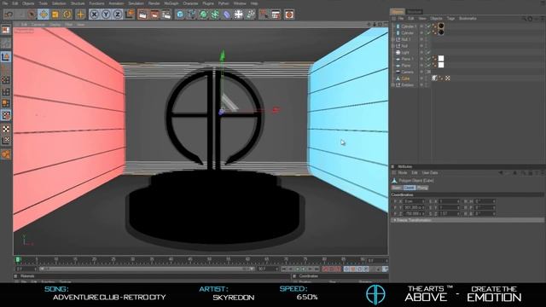The width and height of the screenshot is (546, 307).
Task: Select the Camera object in the list
Action: tap(408, 72)
